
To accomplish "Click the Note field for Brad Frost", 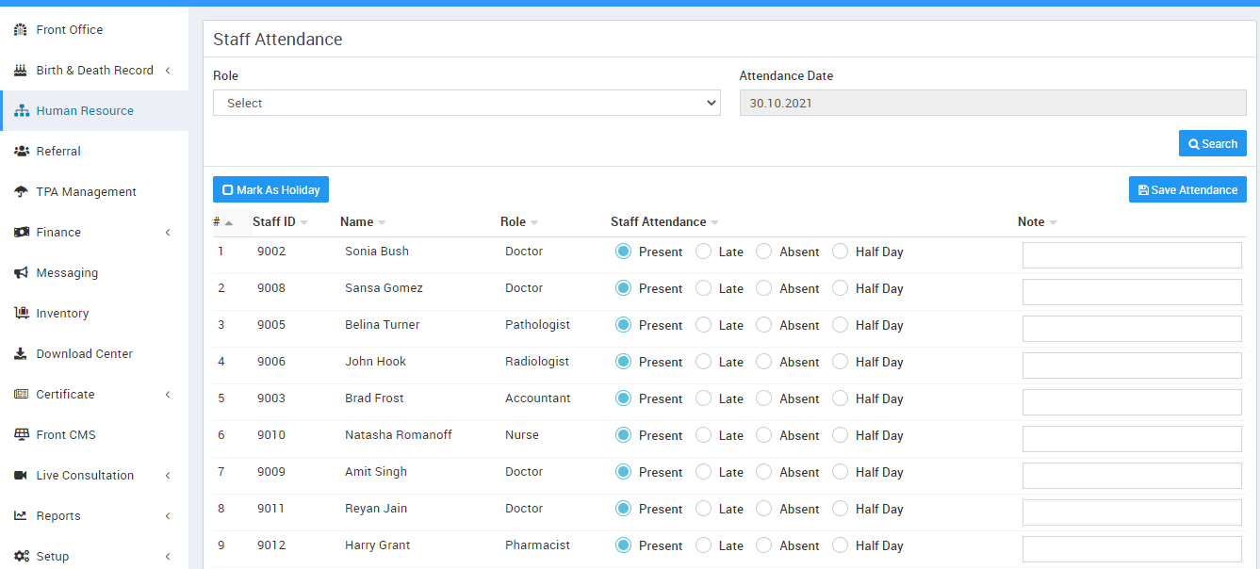I will click(1131, 402).
